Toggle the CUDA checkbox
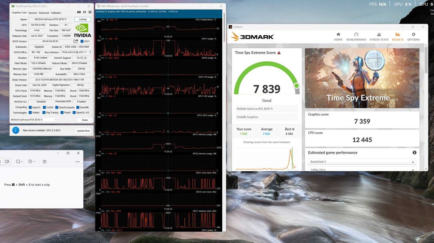This screenshot has height=243, width=434. click(44, 107)
